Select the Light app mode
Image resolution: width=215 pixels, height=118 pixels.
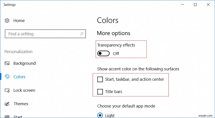coord(100,115)
